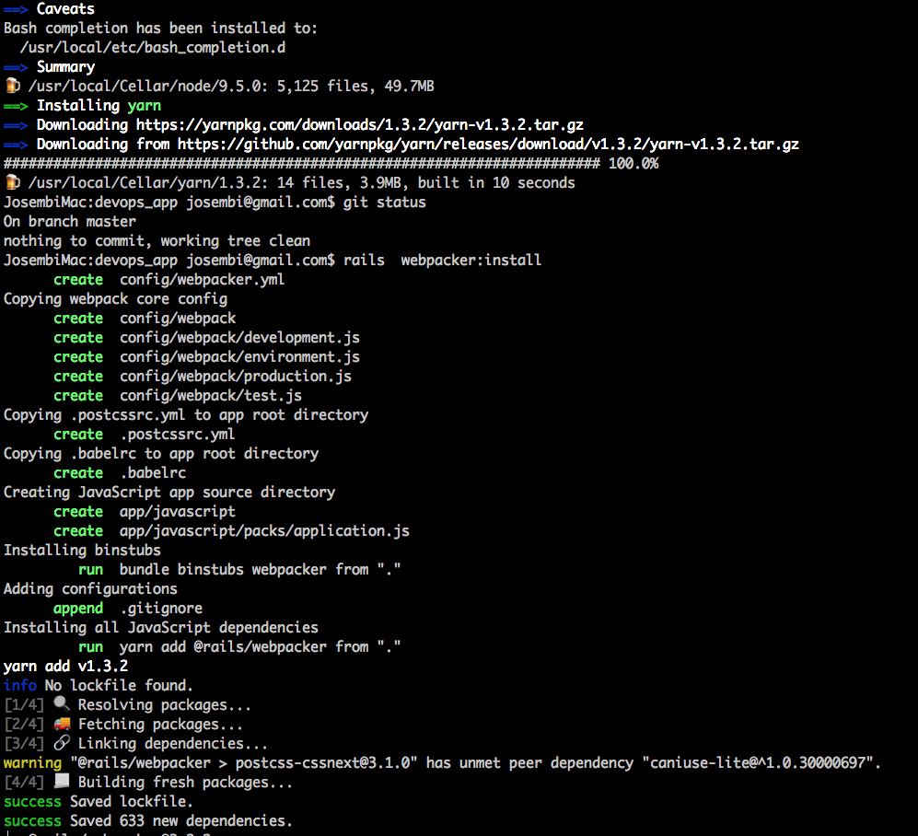This screenshot has width=918, height=836.
Task: Click the '[4/4]' step counter
Action: pyautogui.click(x=24, y=782)
